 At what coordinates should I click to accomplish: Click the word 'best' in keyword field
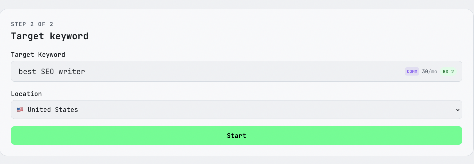coord(27,71)
